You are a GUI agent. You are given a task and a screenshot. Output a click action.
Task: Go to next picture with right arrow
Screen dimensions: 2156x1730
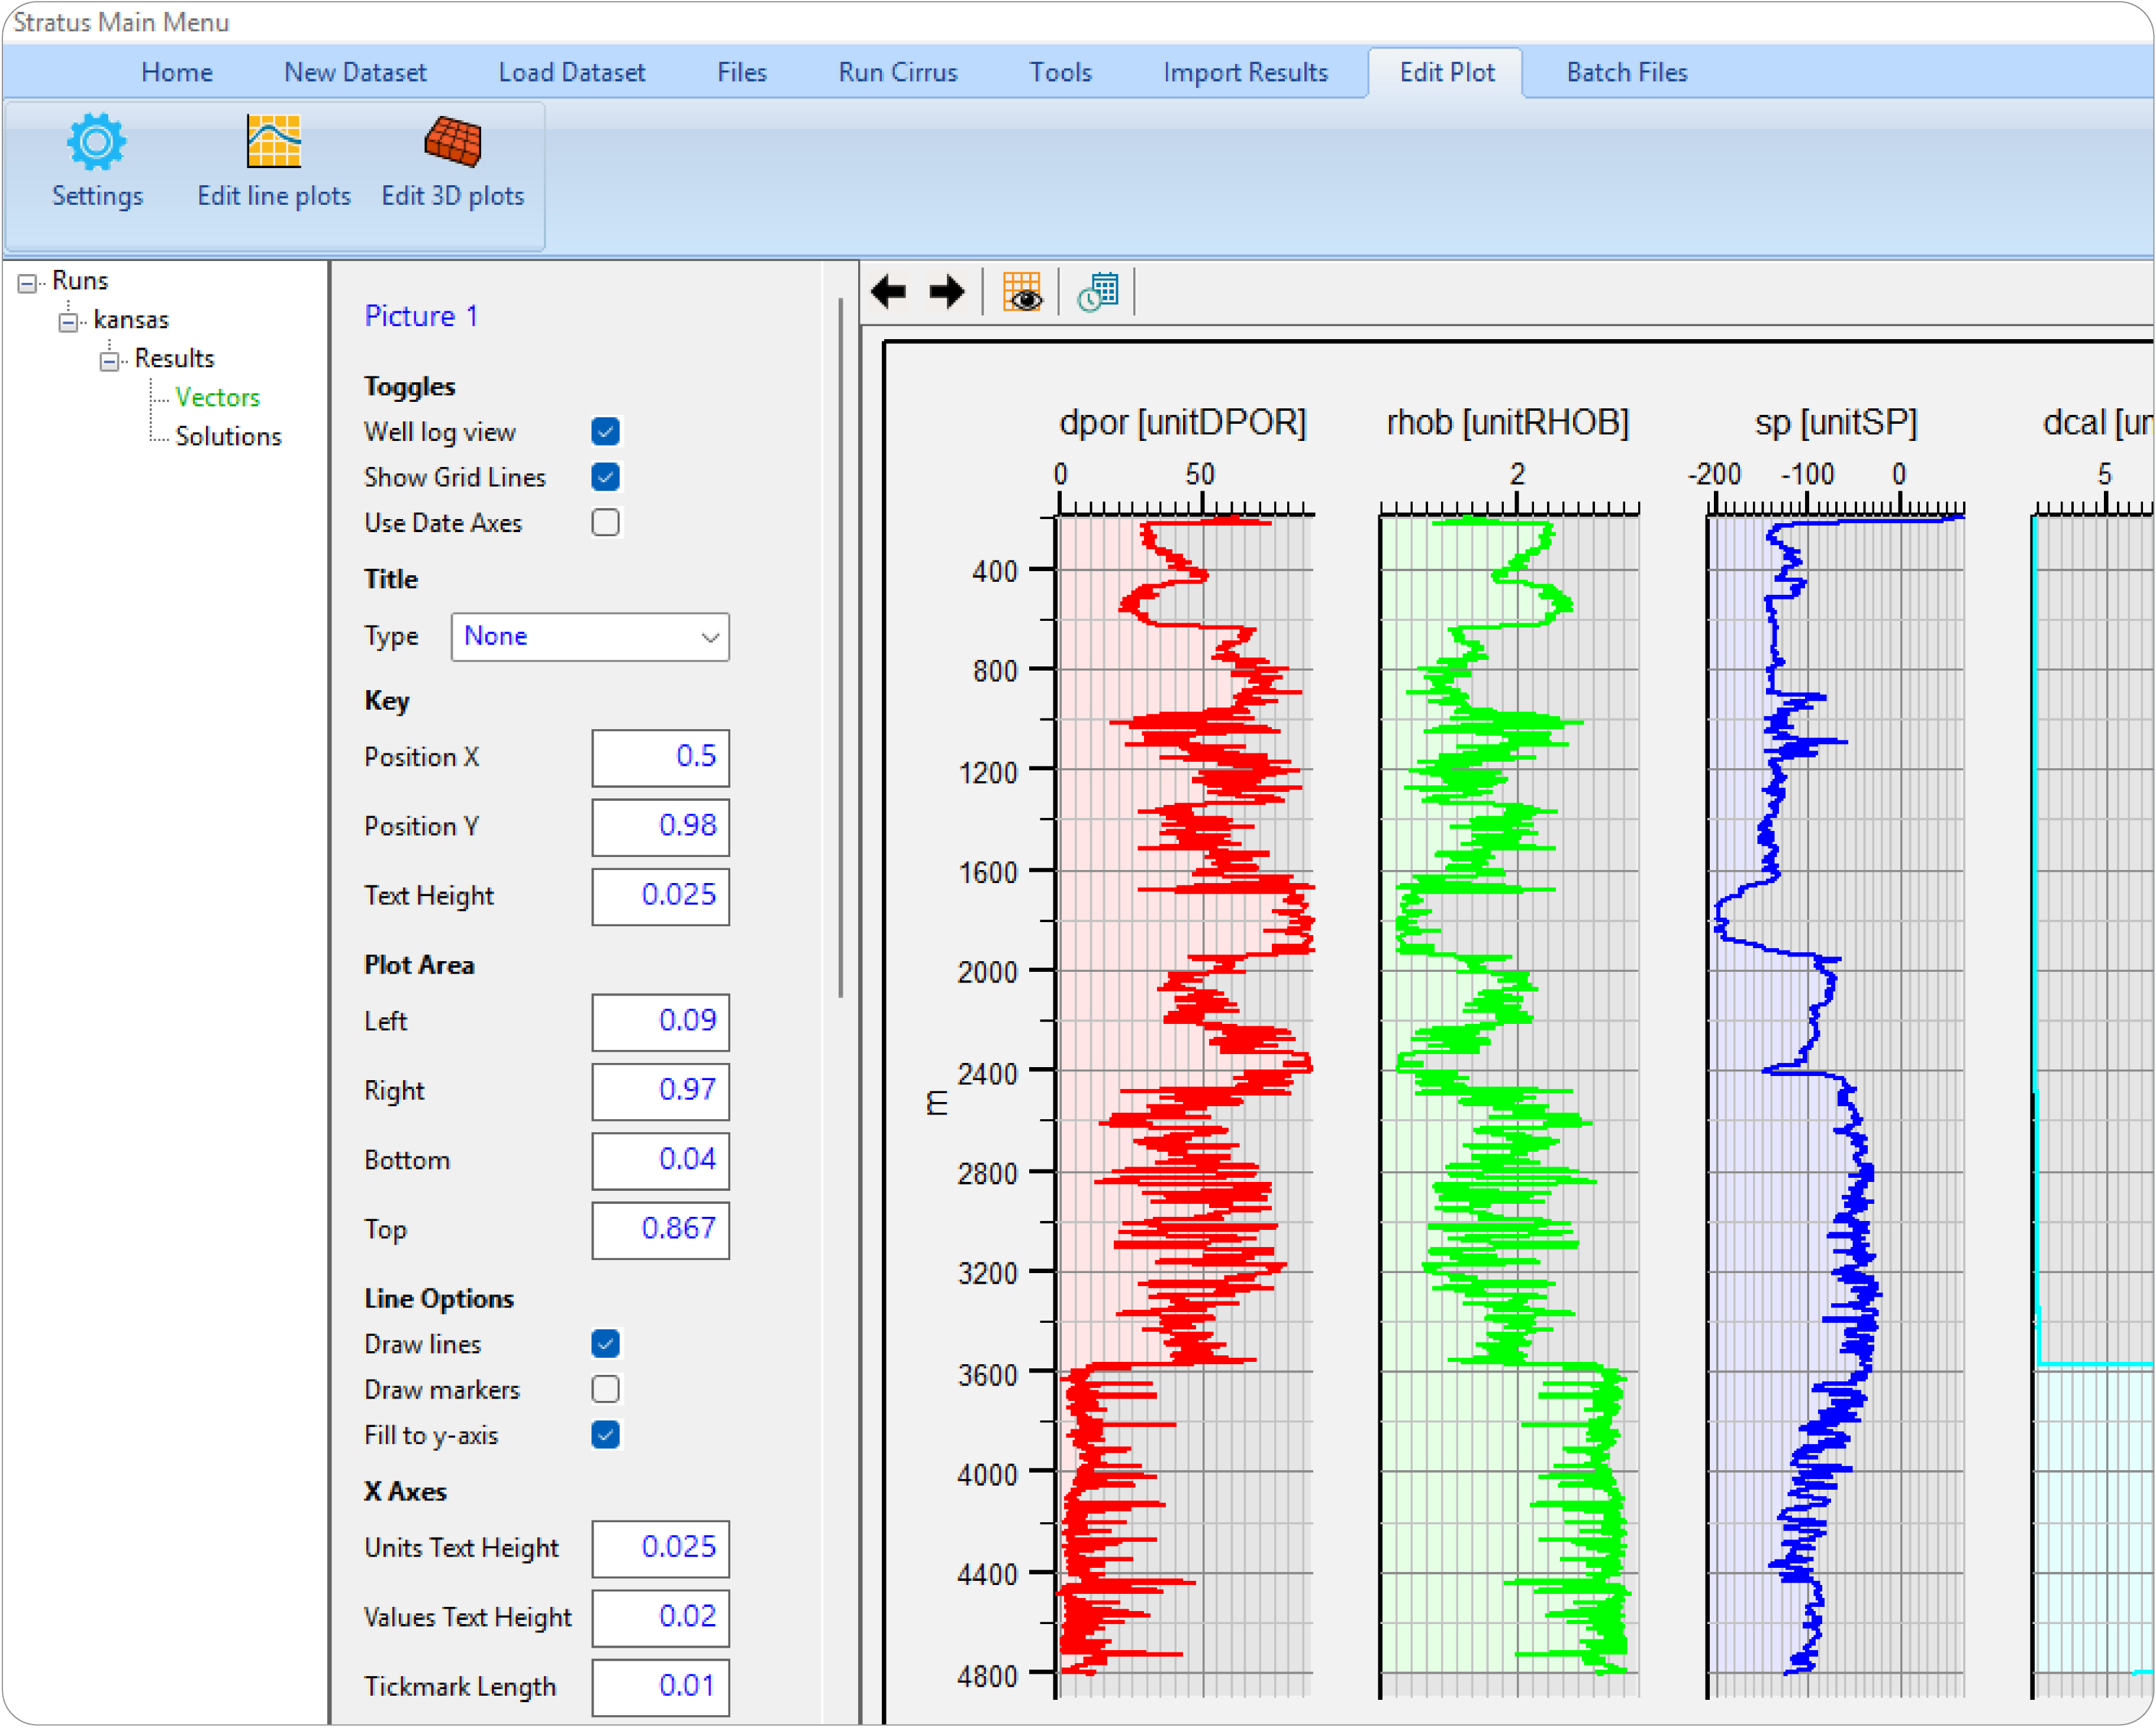(946, 292)
